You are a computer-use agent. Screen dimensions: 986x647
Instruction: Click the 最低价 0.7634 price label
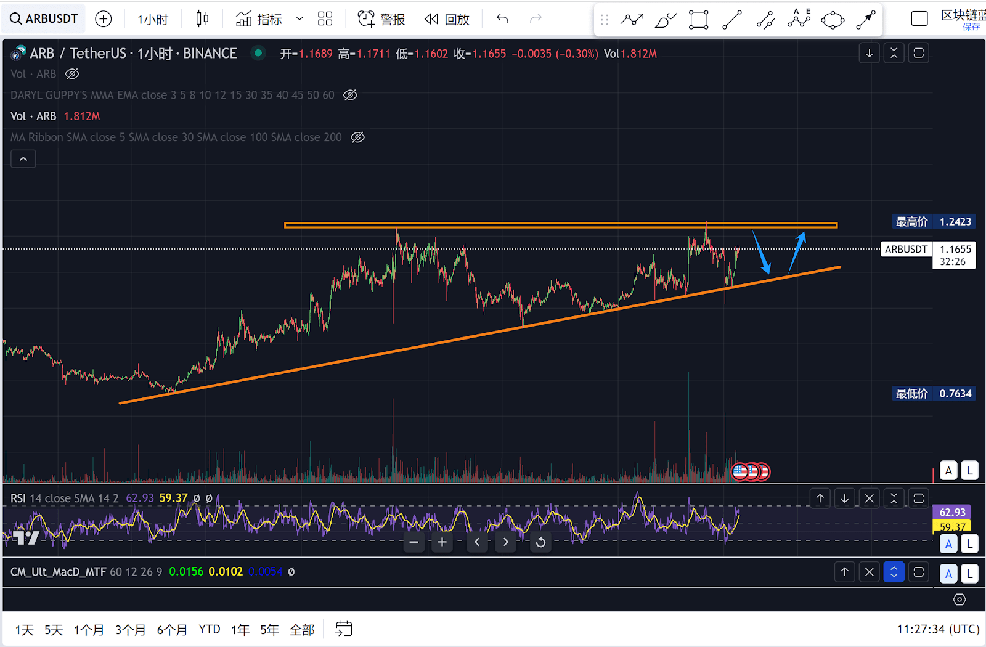(x=934, y=393)
